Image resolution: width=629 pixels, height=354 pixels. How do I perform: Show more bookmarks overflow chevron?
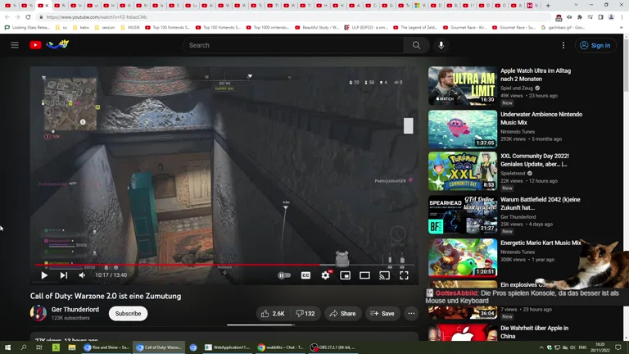(622, 28)
